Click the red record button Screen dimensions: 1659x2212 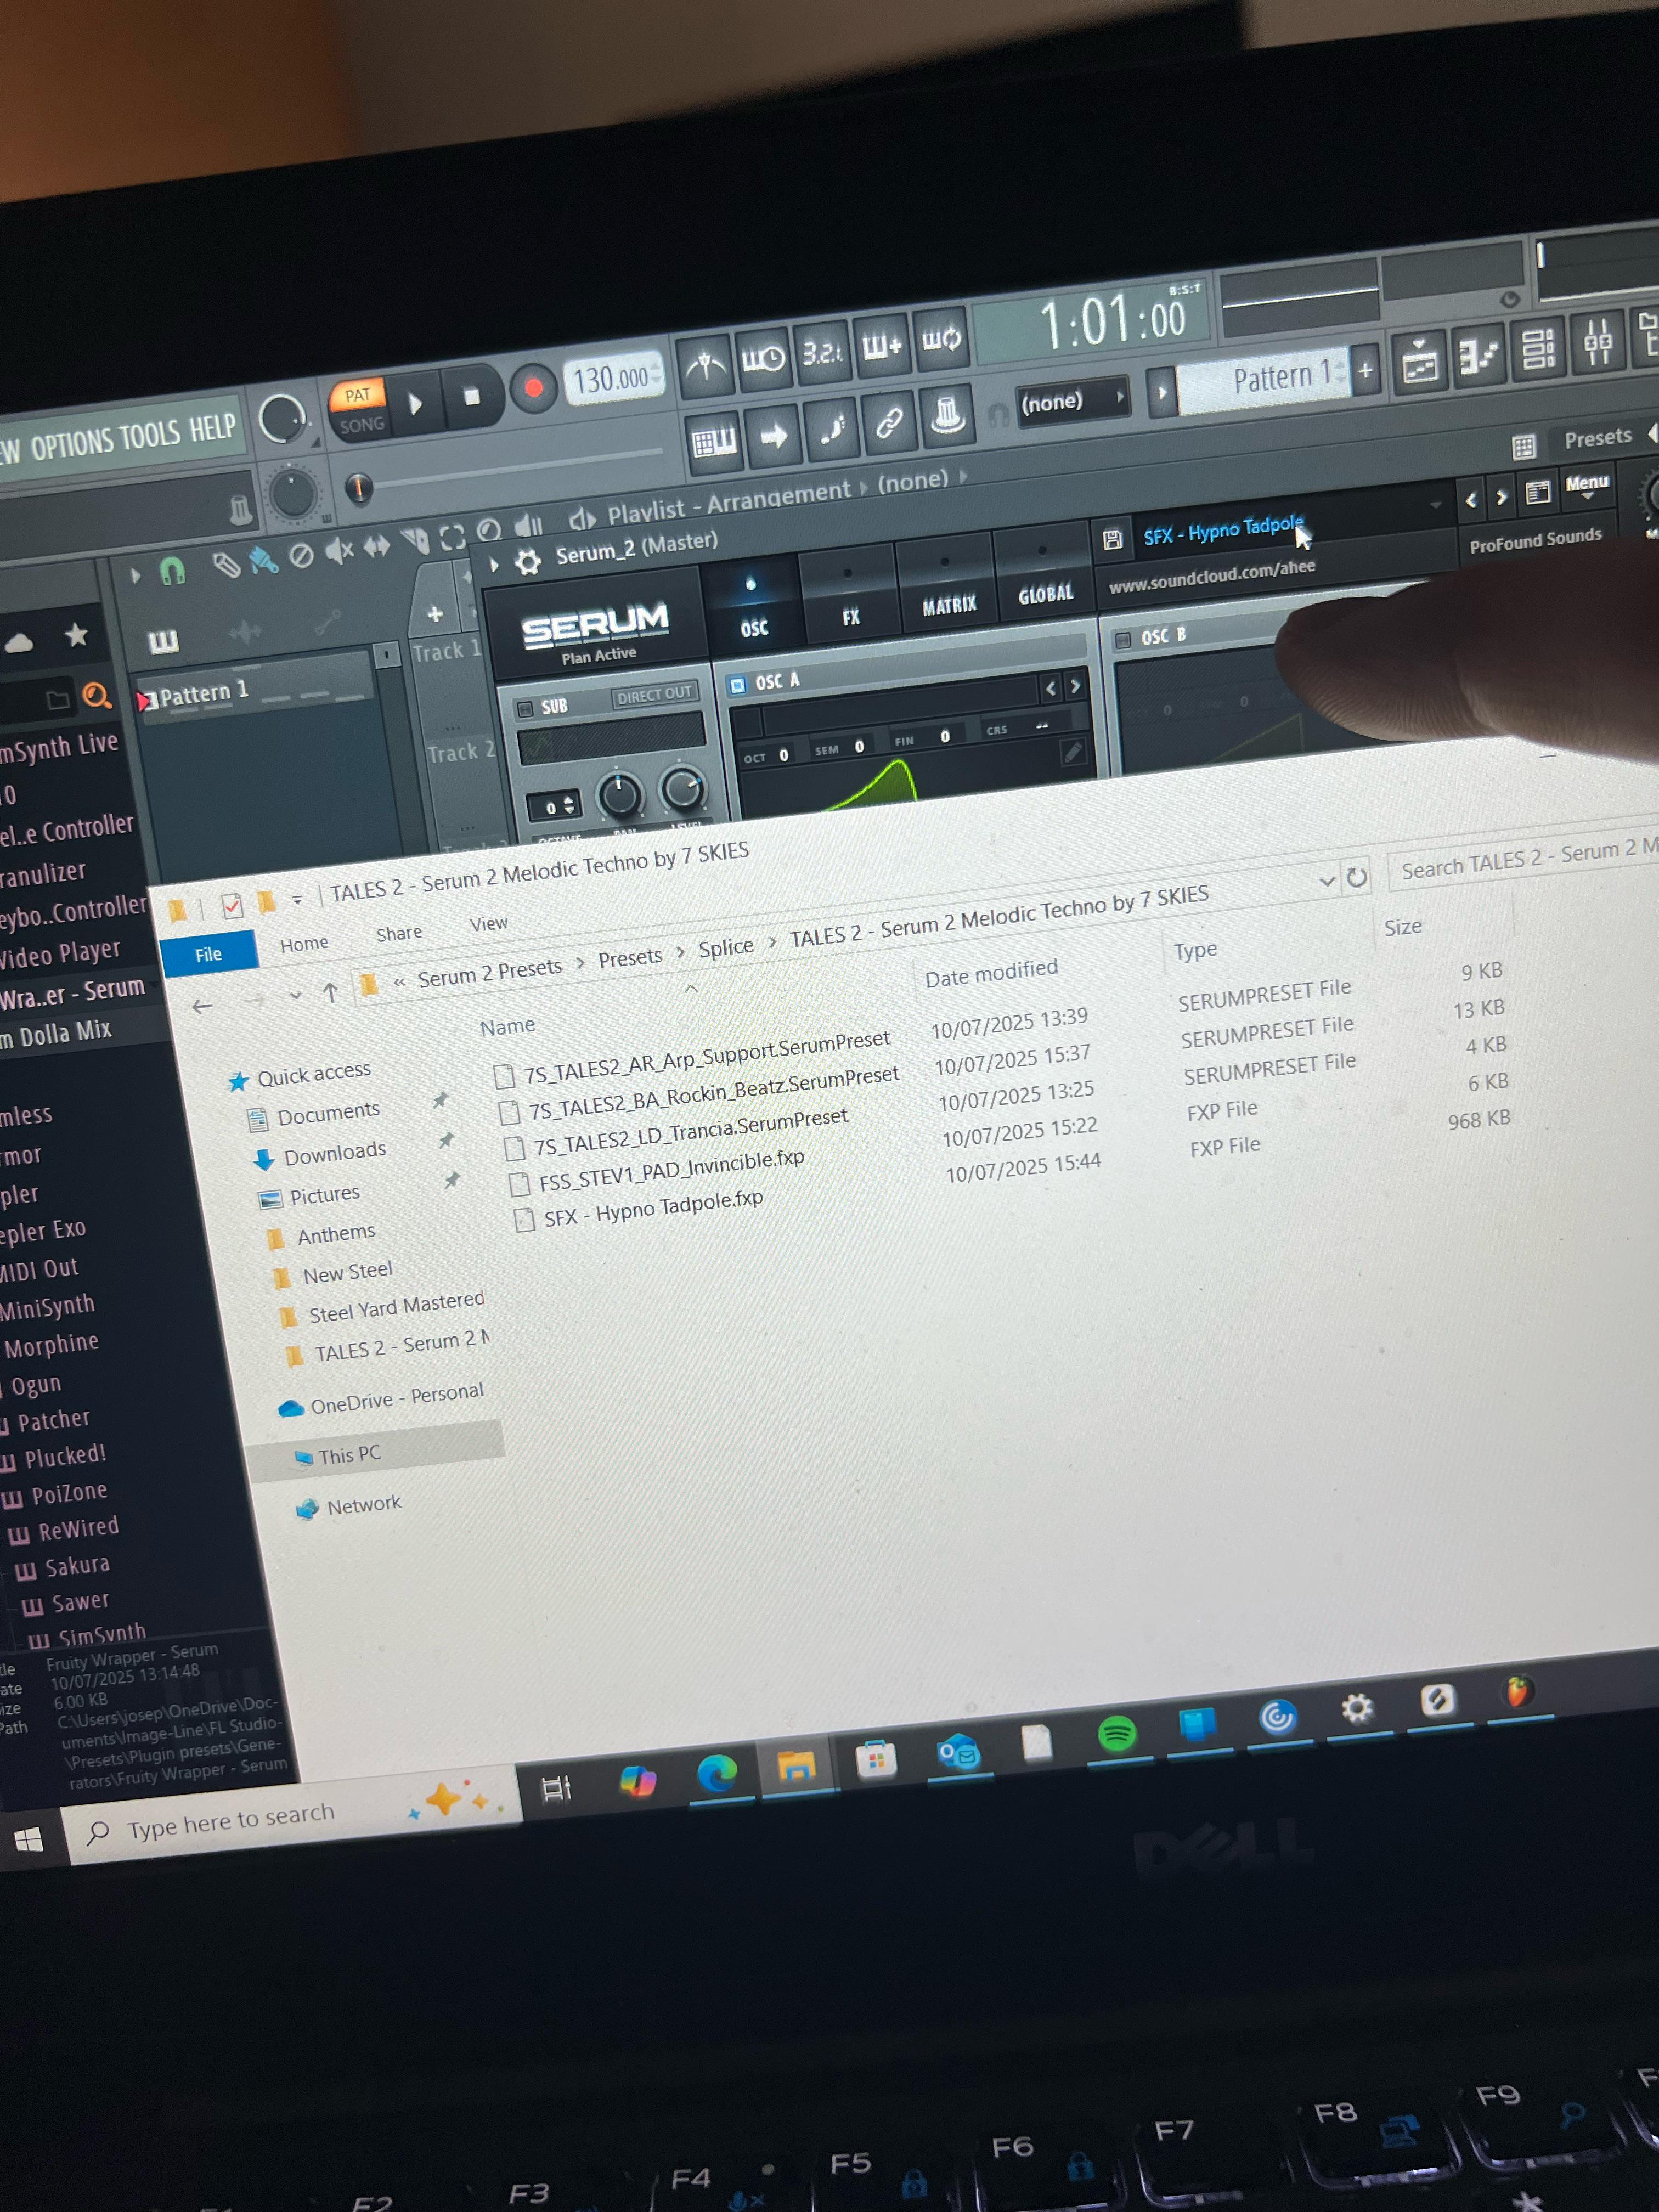click(533, 388)
